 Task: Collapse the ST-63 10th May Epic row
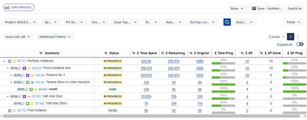pyautogui.click(x=8, y=96)
